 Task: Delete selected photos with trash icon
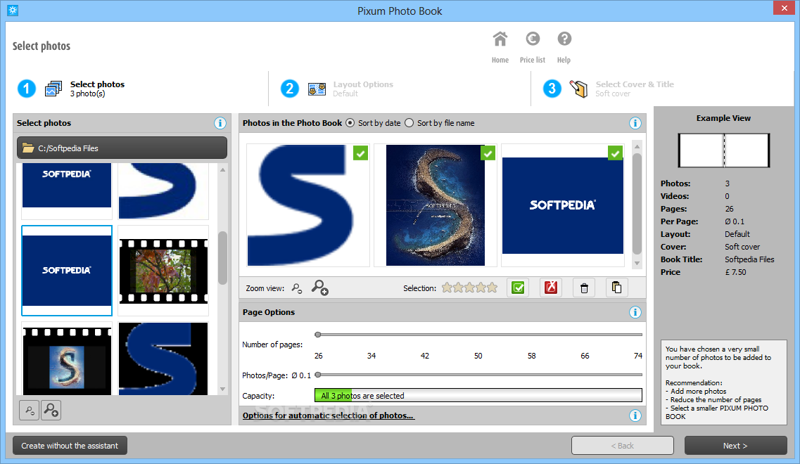(584, 288)
